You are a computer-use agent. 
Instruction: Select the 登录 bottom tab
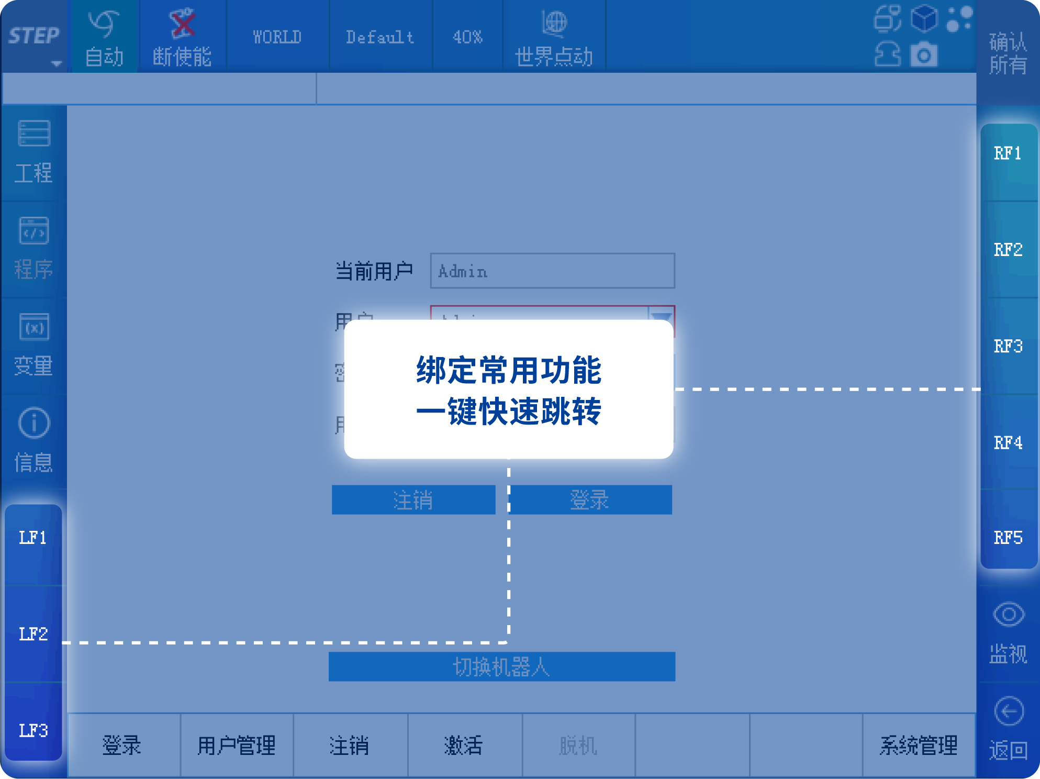coord(124,745)
